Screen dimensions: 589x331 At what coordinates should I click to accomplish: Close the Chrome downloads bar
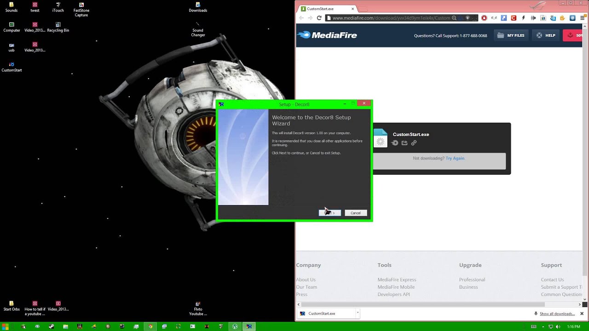[582, 314]
